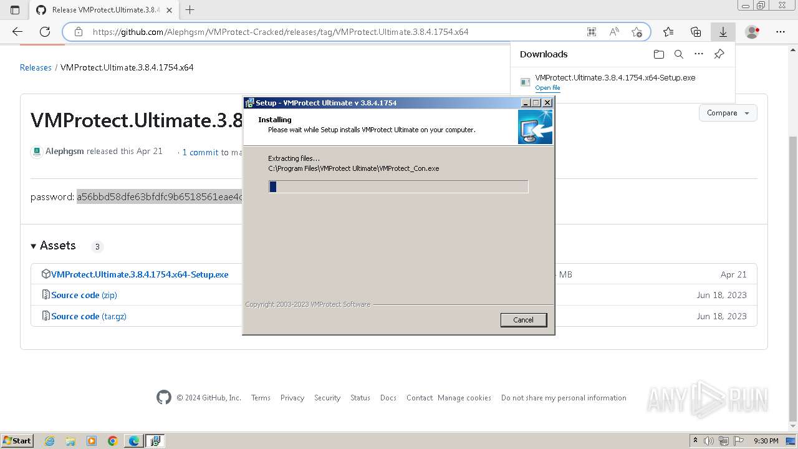Click the address bar URL
Viewport: 798px width, 449px height.
pos(281,32)
